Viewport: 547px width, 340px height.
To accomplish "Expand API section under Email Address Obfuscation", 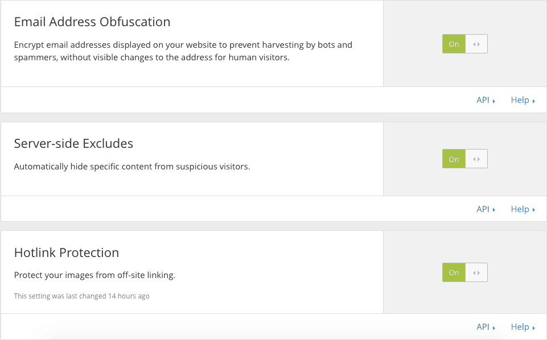I will click(486, 100).
